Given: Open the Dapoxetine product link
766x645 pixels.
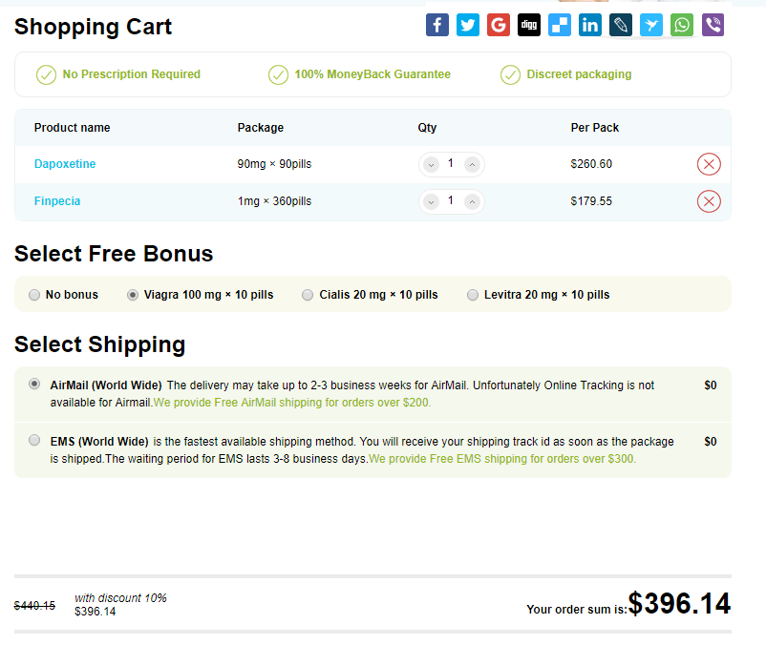Looking at the screenshot, I should (x=65, y=164).
